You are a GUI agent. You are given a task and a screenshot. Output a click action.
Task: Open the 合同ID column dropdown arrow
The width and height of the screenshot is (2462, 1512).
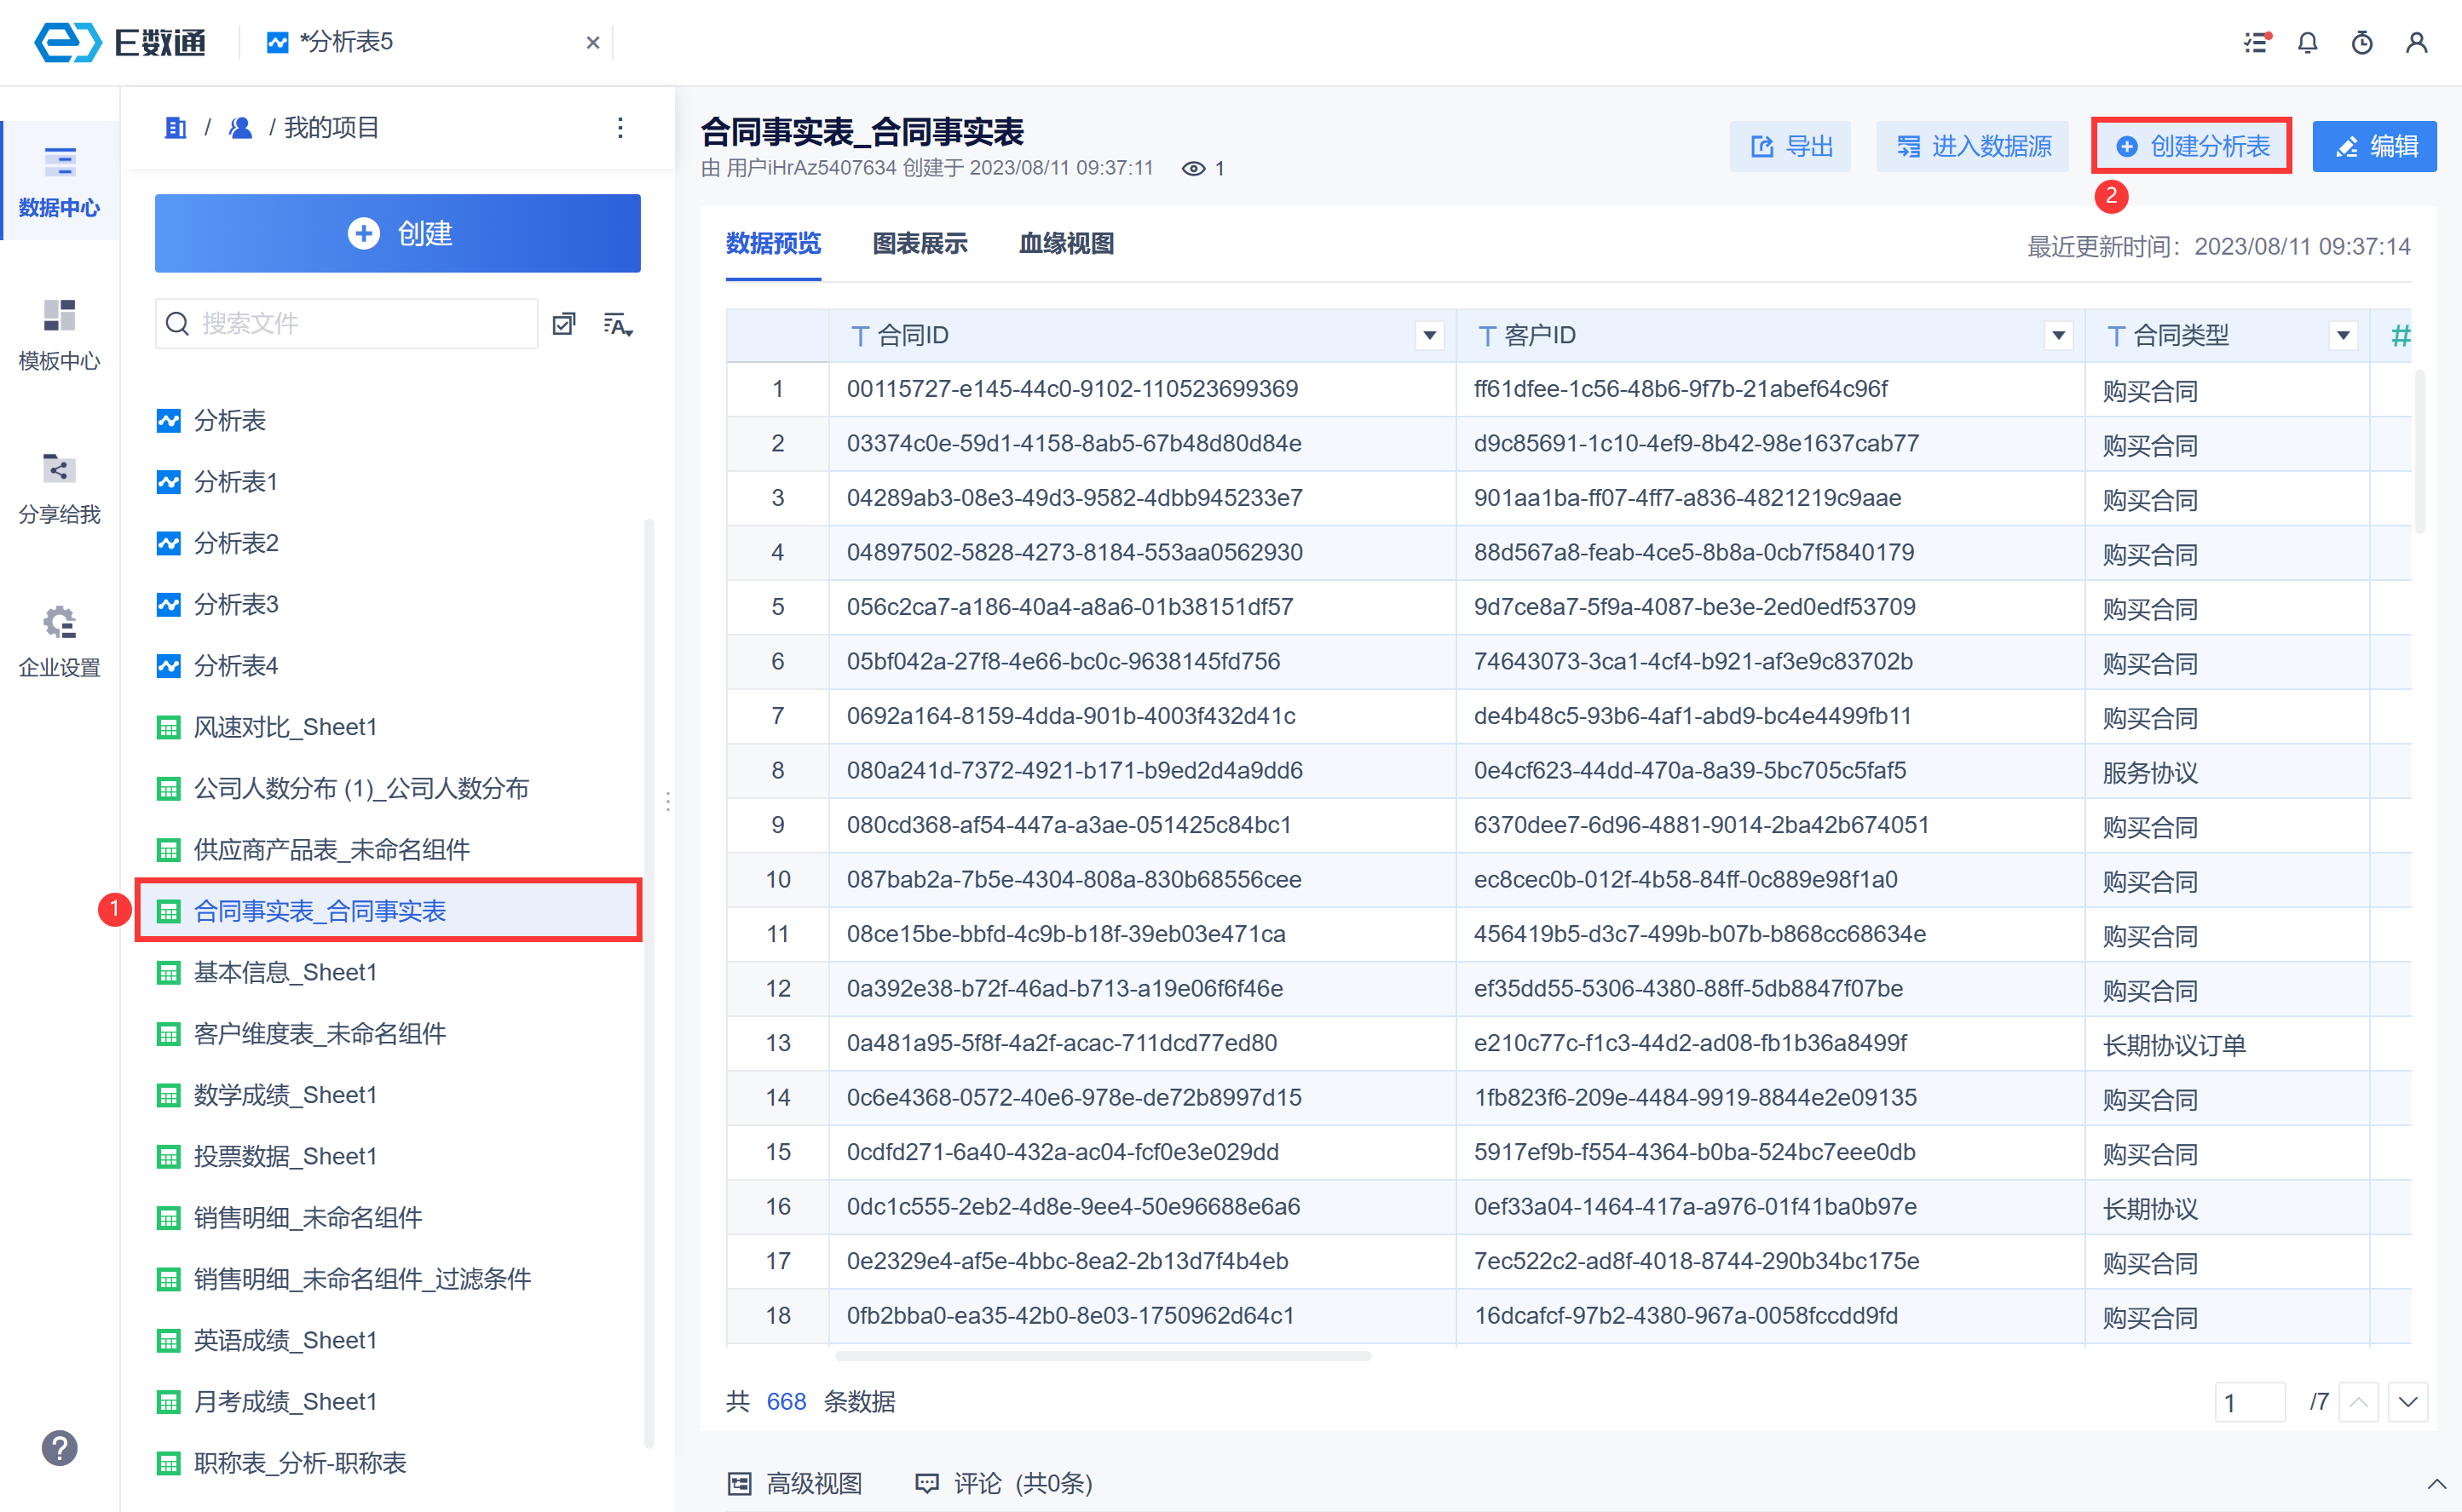1430,336
